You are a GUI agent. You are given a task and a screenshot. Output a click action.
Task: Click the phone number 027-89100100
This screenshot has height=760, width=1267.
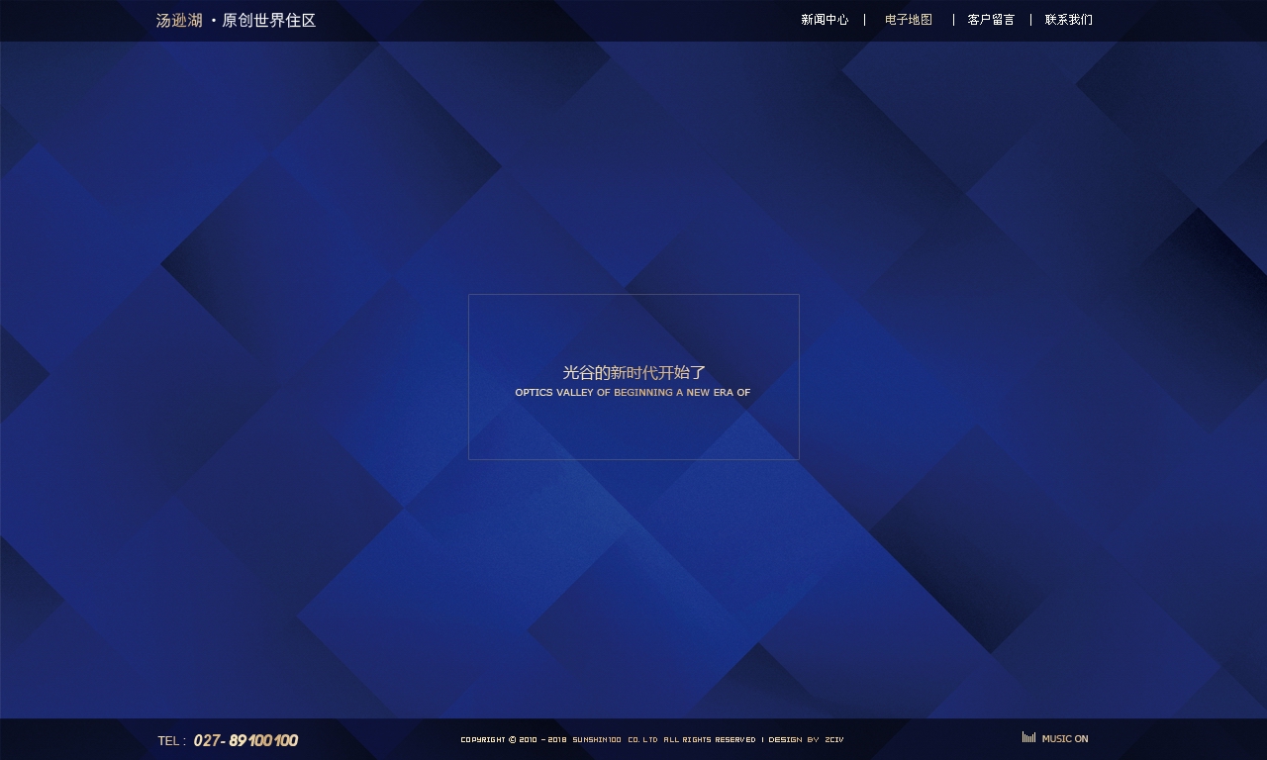tap(245, 740)
